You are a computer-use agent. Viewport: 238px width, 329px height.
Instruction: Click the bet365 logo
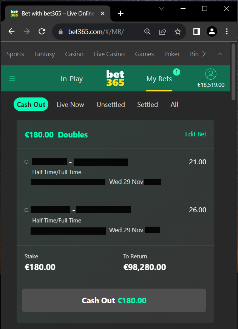point(115,78)
